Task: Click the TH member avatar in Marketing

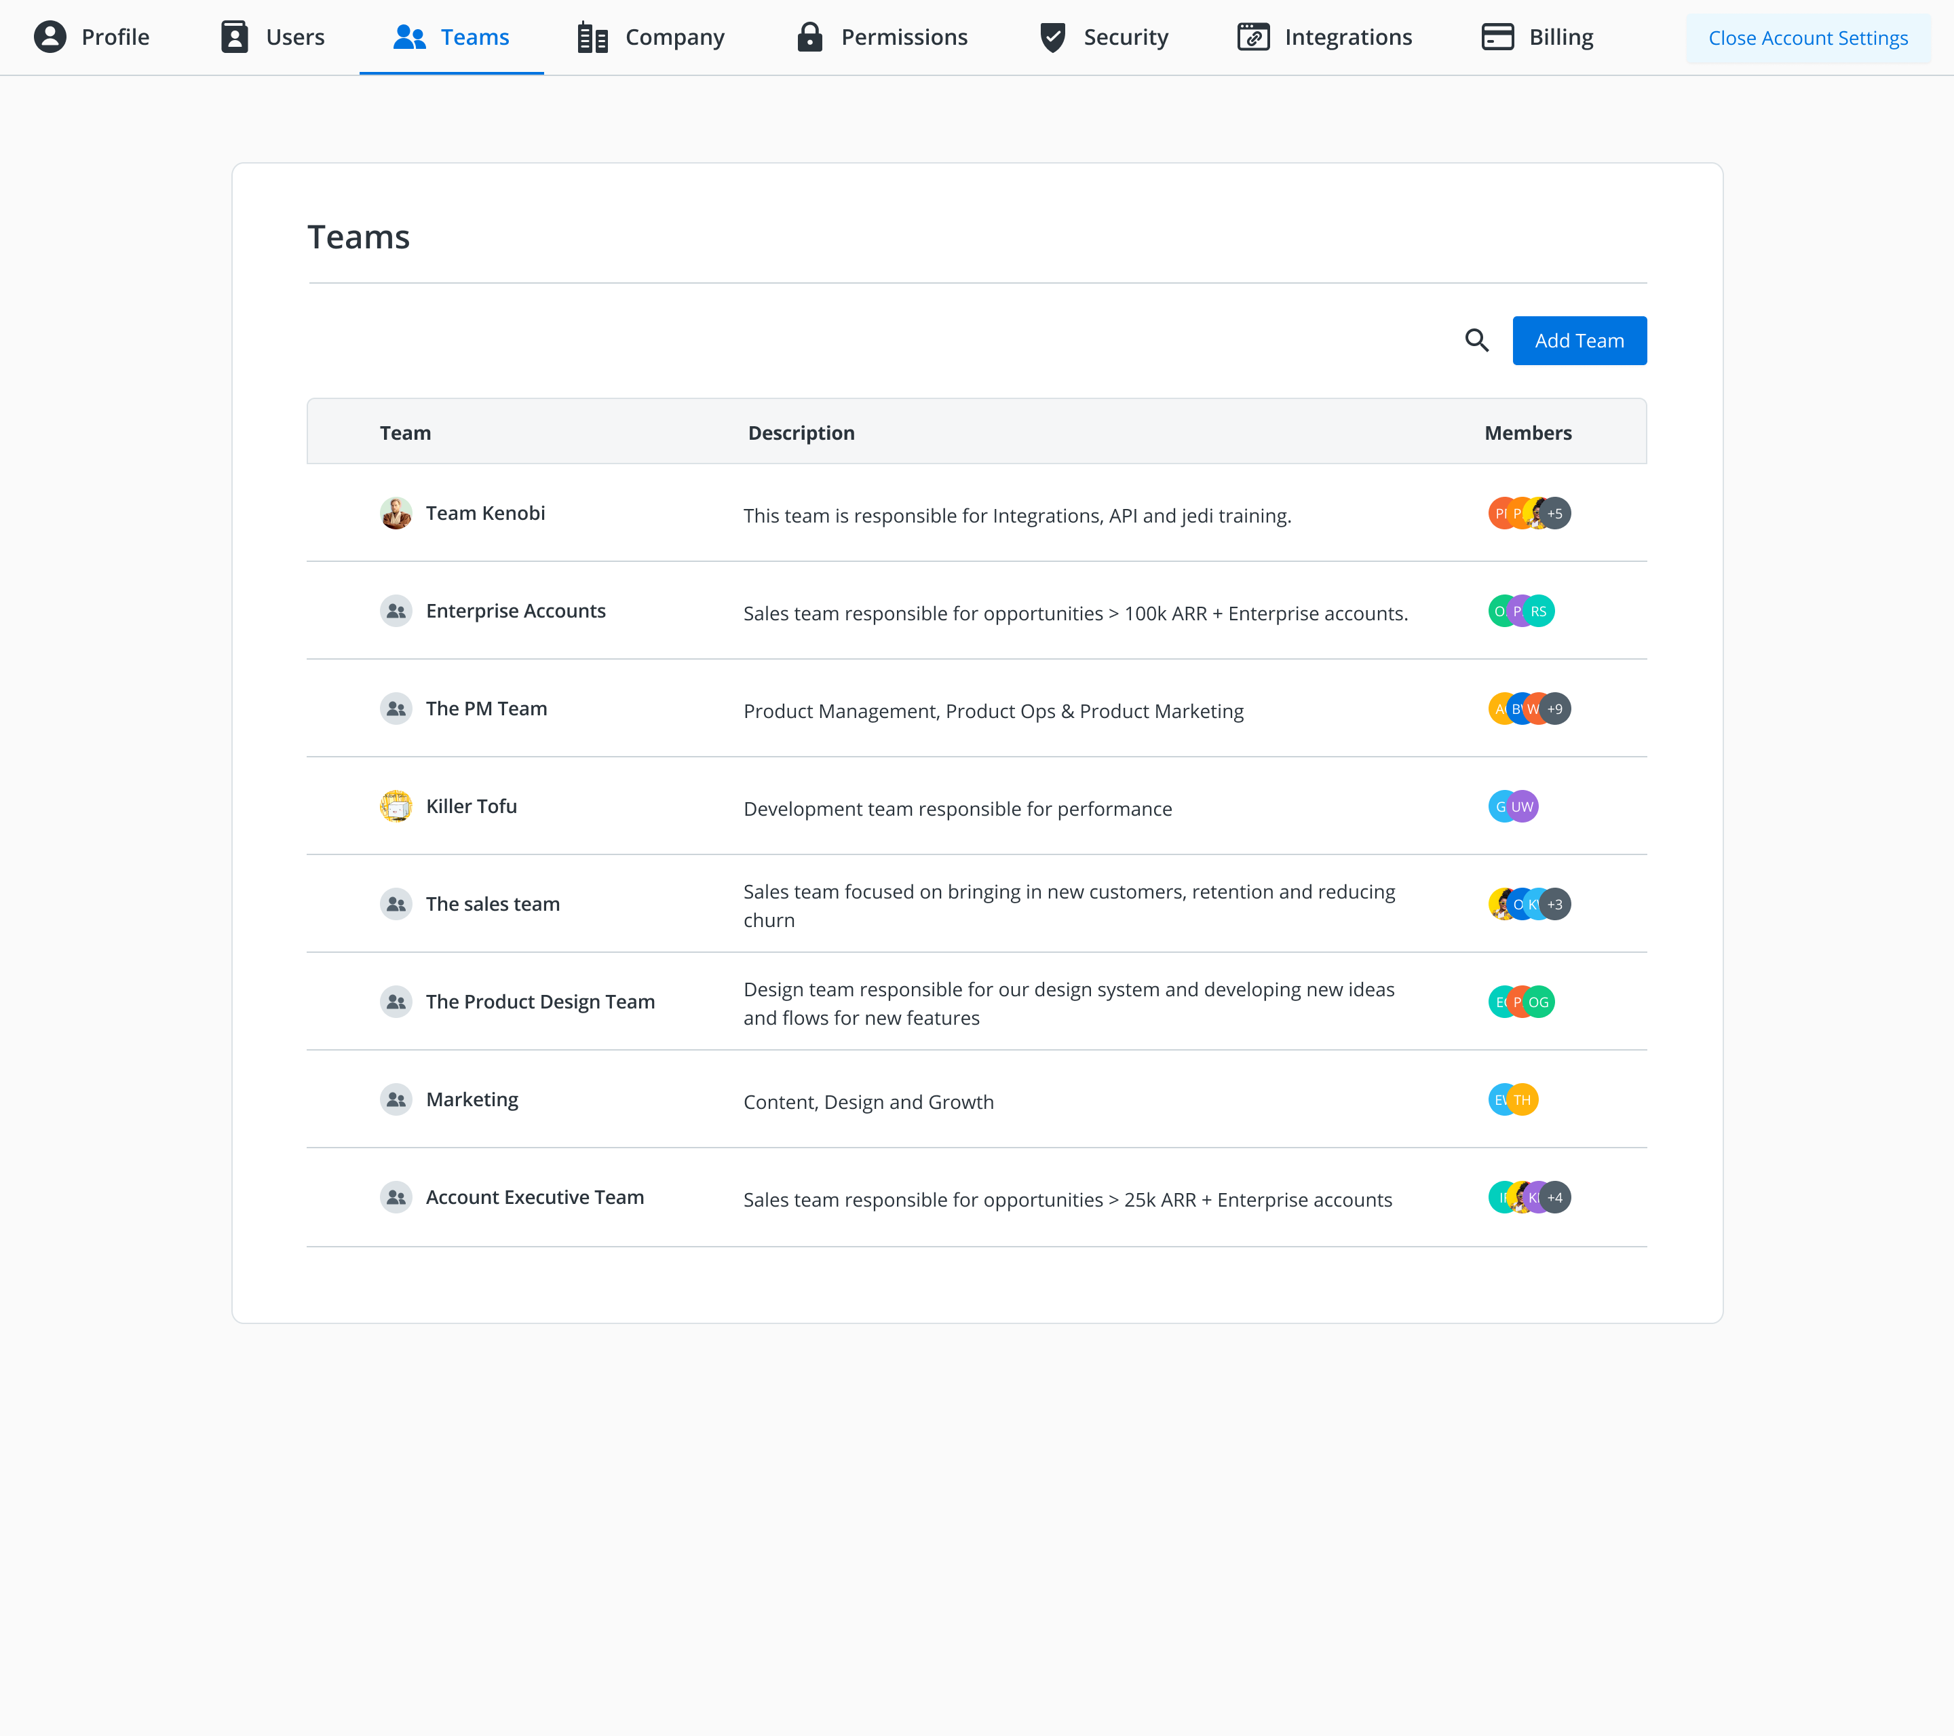Action: pyautogui.click(x=1523, y=1100)
